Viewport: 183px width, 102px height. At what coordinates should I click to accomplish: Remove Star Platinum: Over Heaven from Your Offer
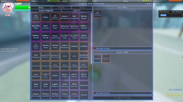[x=98, y=14]
